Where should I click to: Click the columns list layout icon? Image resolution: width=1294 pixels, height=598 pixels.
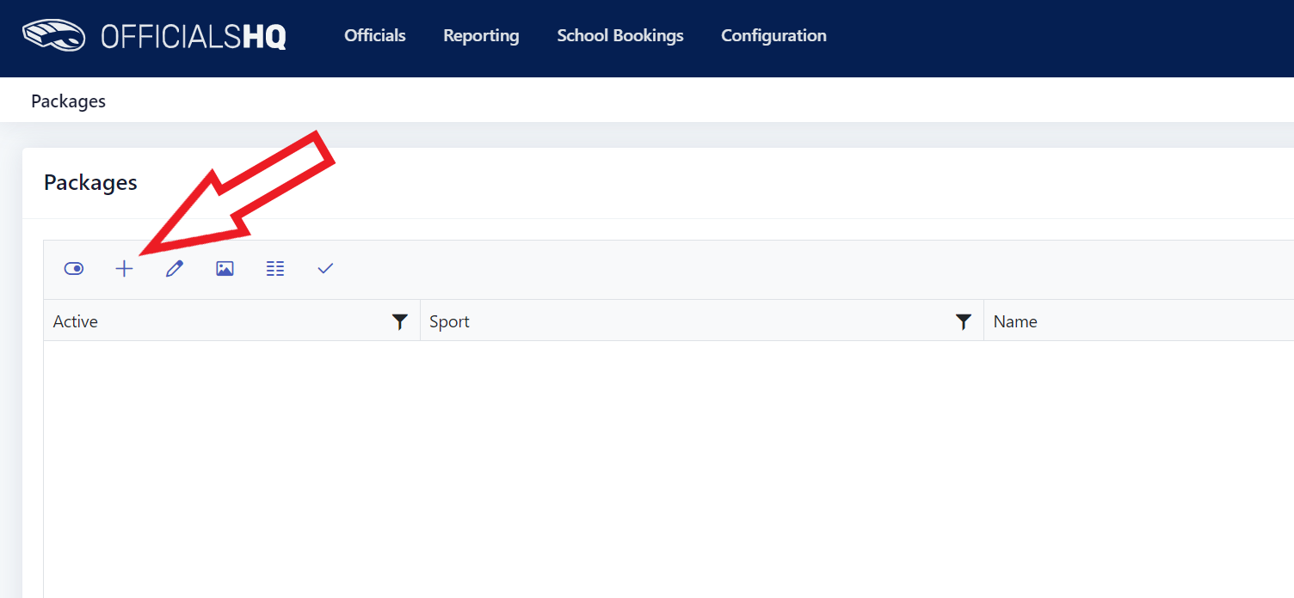click(275, 269)
